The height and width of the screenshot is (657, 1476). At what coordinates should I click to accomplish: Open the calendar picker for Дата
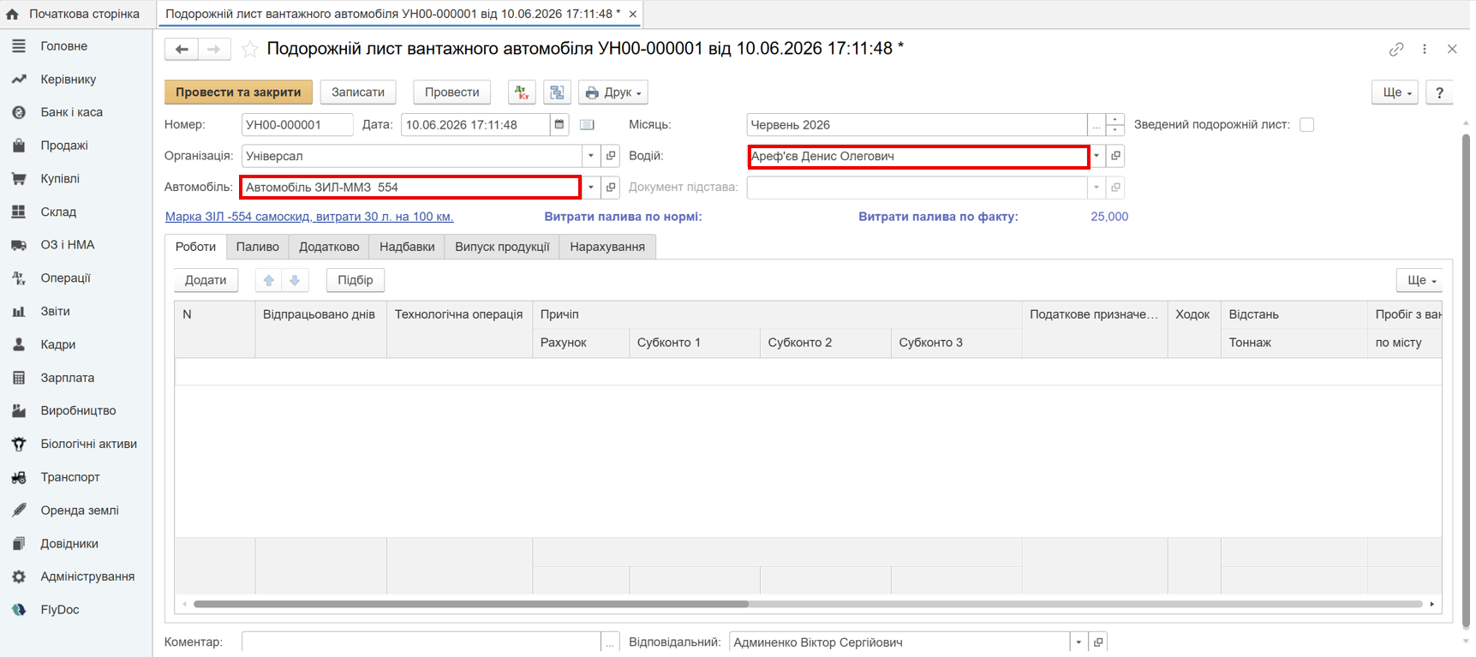coord(559,125)
